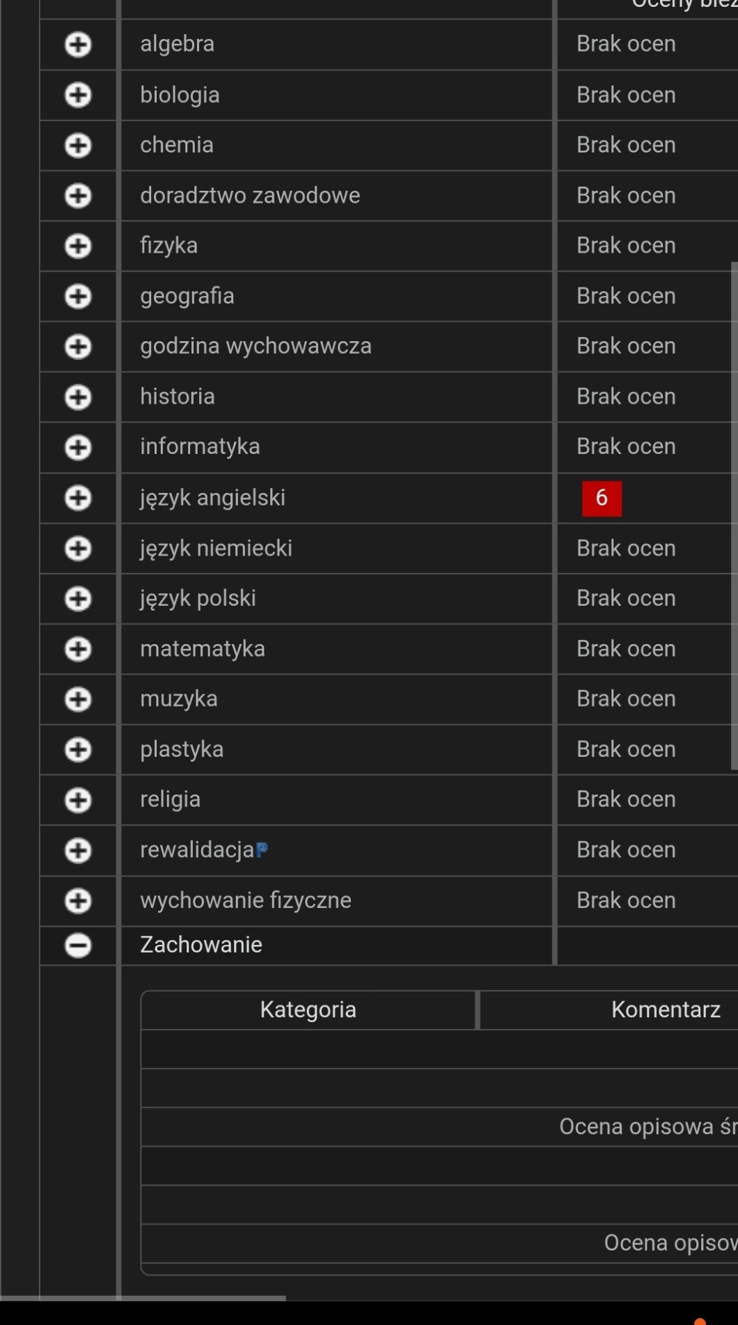Click the plus icon next to muzyka

pyautogui.click(x=78, y=699)
